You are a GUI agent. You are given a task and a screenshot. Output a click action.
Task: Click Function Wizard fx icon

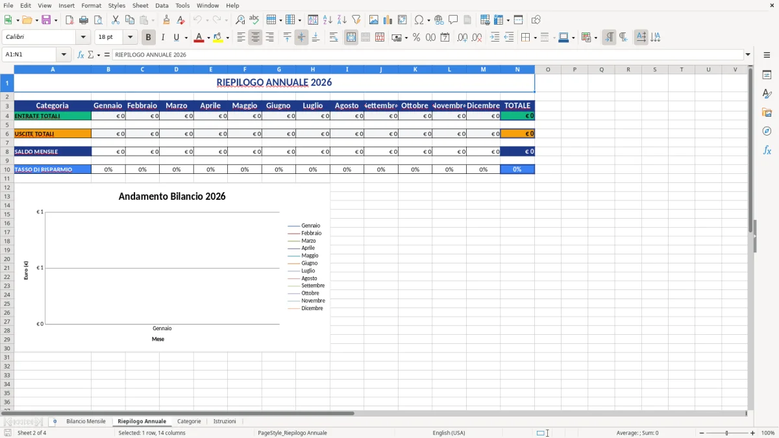pos(81,55)
